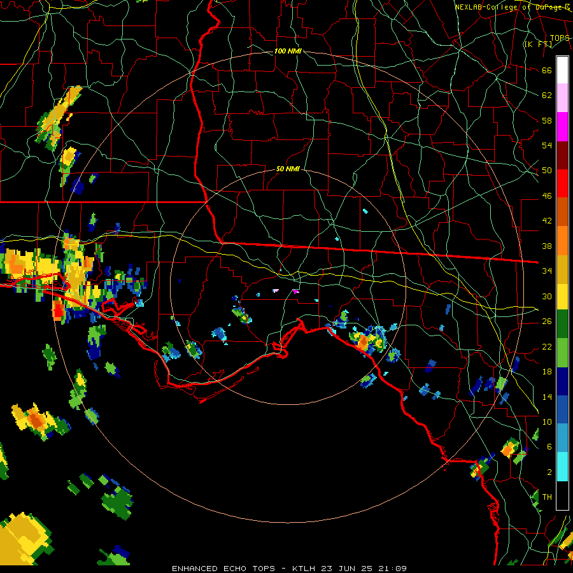Choose the bright red legend band
Viewport: 573px width, 573px height.
click(562, 183)
